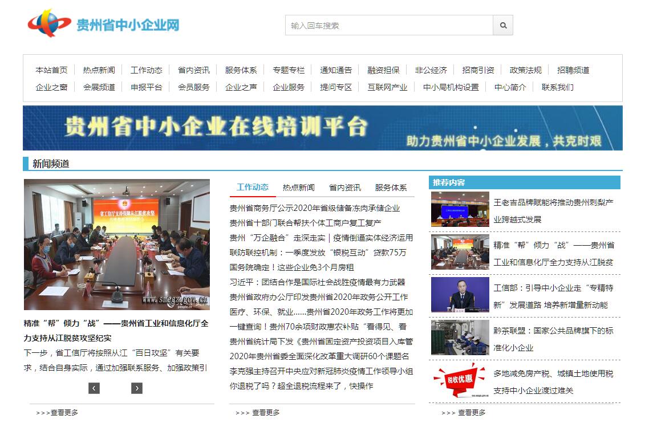The image size is (645, 427).
Task: Click the online training platform banner
Action: [x=322, y=128]
